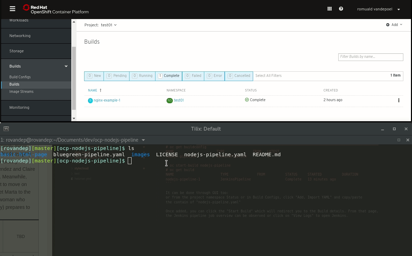Close the Tilix terminal pane
Viewport: 412px width, 256px height.
coord(408,140)
